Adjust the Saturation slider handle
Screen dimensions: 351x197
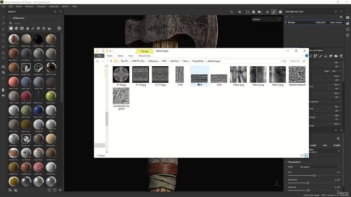click(x=308, y=183)
